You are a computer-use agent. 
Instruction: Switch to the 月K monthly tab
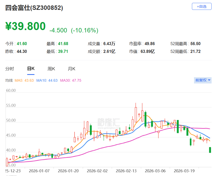click(x=71, y=69)
